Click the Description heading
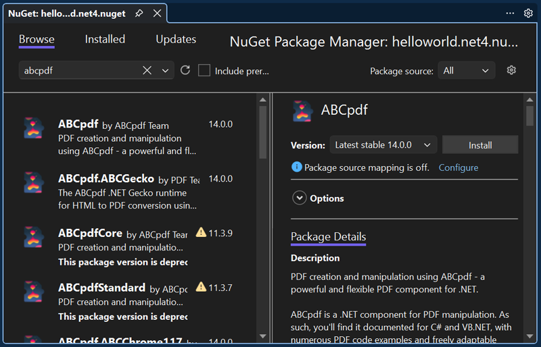541x347 pixels. [315, 258]
